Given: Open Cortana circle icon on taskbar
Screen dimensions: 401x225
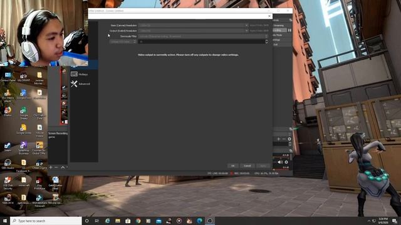Looking at the screenshot, I should pyautogui.click(x=86, y=221).
